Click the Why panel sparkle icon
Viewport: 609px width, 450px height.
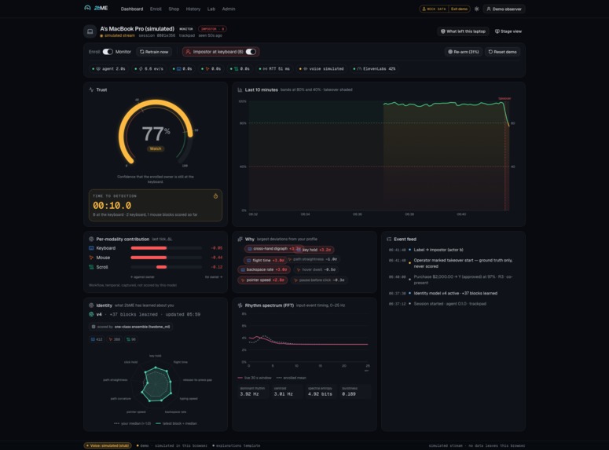[x=240, y=240]
